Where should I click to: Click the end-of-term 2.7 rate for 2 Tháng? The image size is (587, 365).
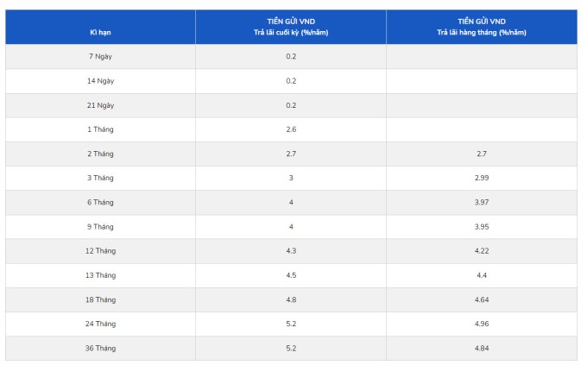291,154
